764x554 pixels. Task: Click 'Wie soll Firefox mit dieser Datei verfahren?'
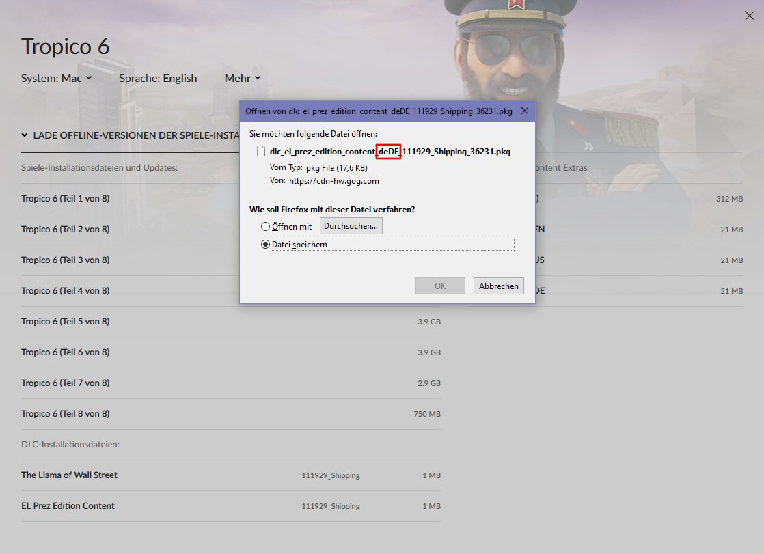pyautogui.click(x=332, y=210)
